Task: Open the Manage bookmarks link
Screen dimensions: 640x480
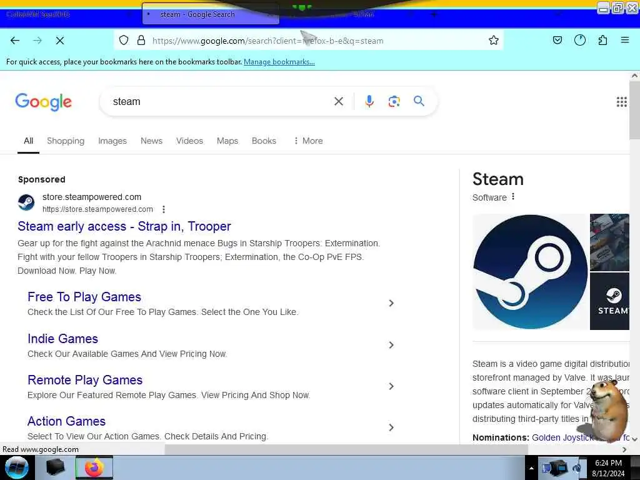Action: 279,62
